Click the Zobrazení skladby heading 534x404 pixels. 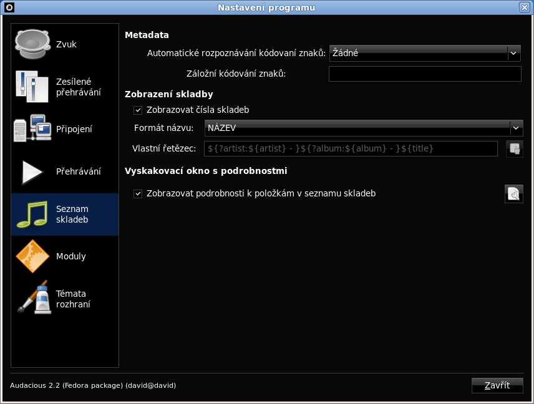pyautogui.click(x=169, y=94)
